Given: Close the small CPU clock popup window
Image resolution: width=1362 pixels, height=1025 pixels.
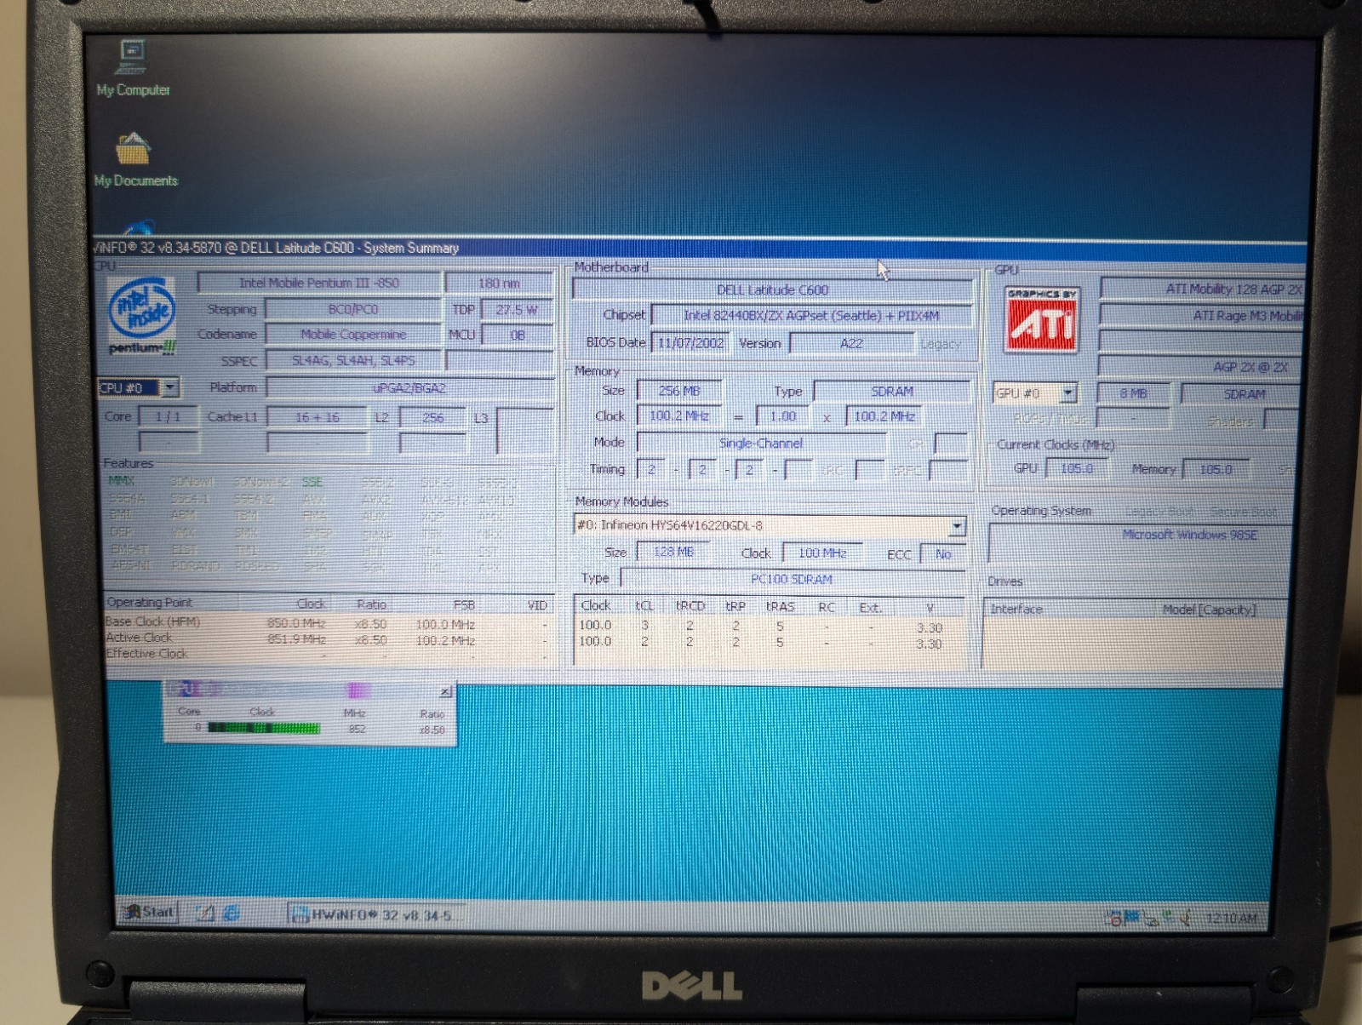Looking at the screenshot, I should (x=445, y=691).
